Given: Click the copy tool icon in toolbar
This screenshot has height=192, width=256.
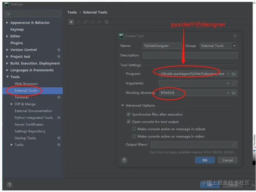Looking at the screenshot, I should [106, 22].
